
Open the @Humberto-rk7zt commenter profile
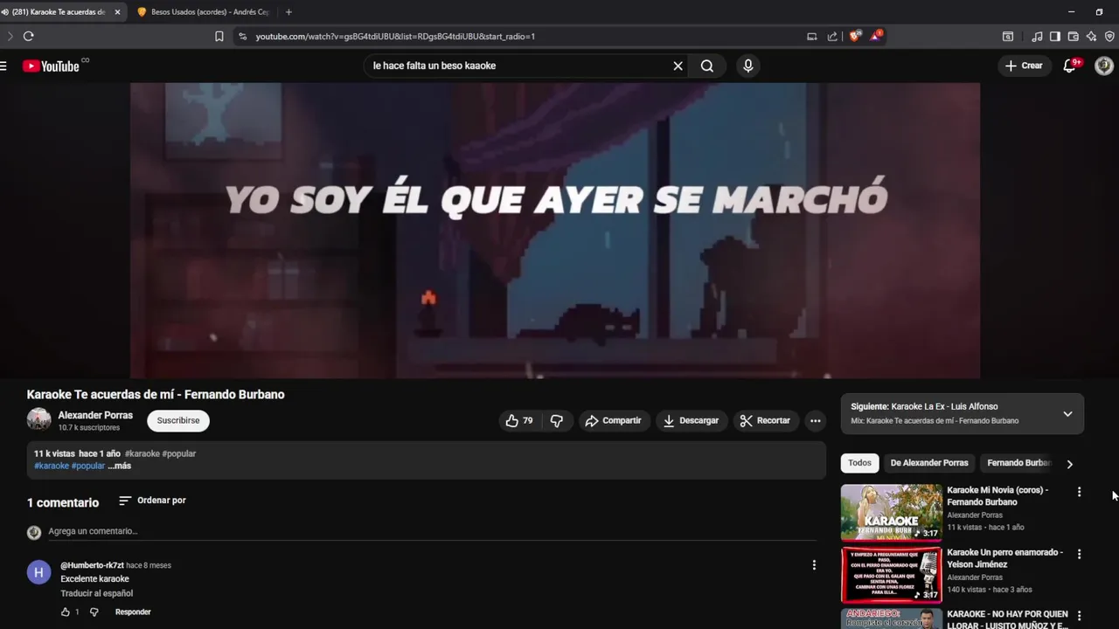(x=92, y=565)
